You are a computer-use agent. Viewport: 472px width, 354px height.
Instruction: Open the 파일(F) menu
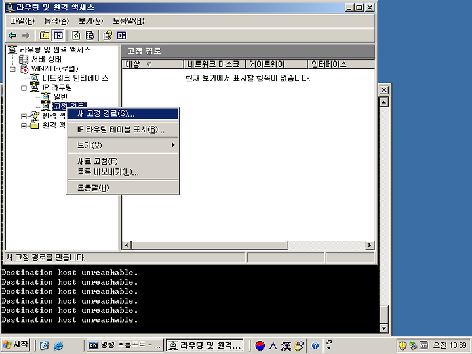click(x=22, y=21)
